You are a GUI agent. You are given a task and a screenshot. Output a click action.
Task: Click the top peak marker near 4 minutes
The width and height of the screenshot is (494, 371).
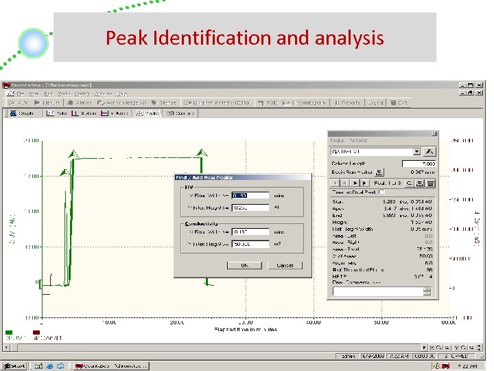(73, 154)
